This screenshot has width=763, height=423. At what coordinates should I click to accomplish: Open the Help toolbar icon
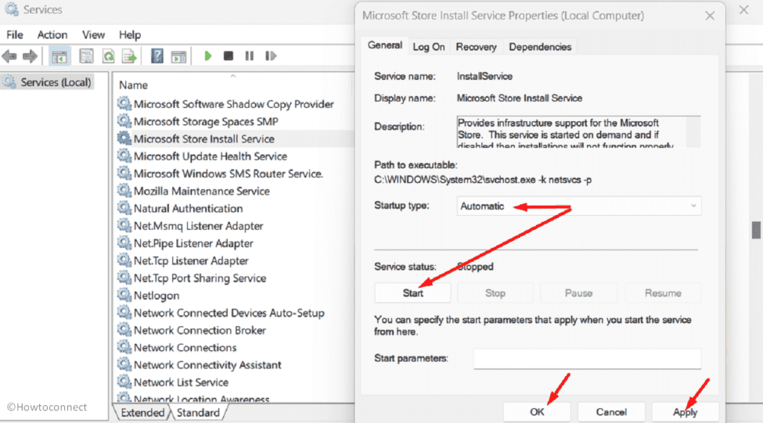click(157, 57)
